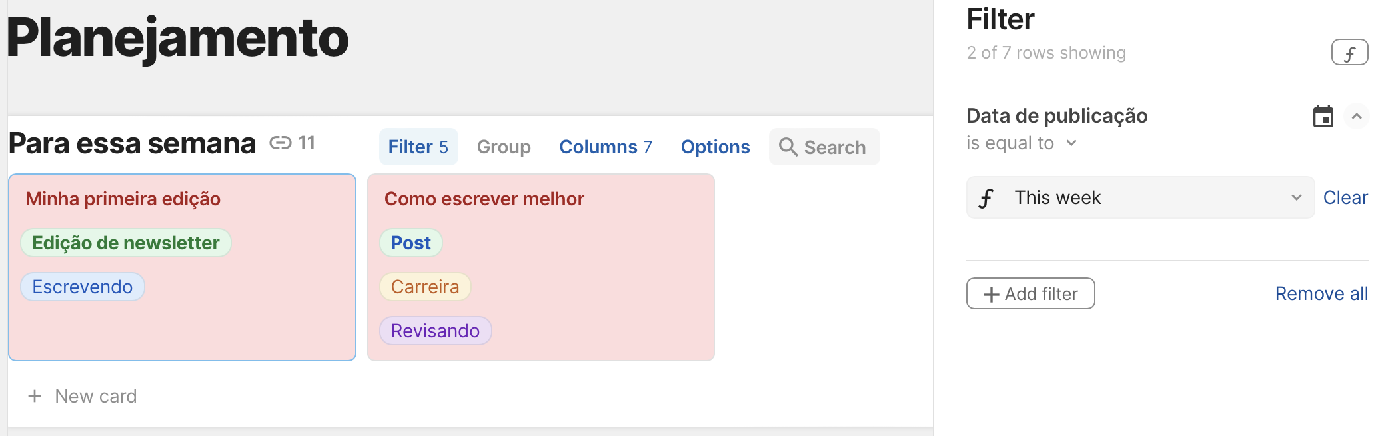Screen dimensions: 1394x436
Task: Click the Add filter button
Action: pos(1030,293)
